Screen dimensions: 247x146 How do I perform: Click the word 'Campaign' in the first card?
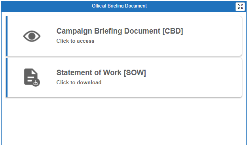pyautogui.click(x=74, y=31)
